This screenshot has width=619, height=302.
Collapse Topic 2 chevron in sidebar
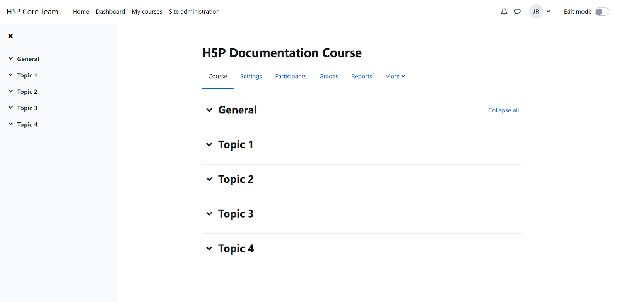10,91
